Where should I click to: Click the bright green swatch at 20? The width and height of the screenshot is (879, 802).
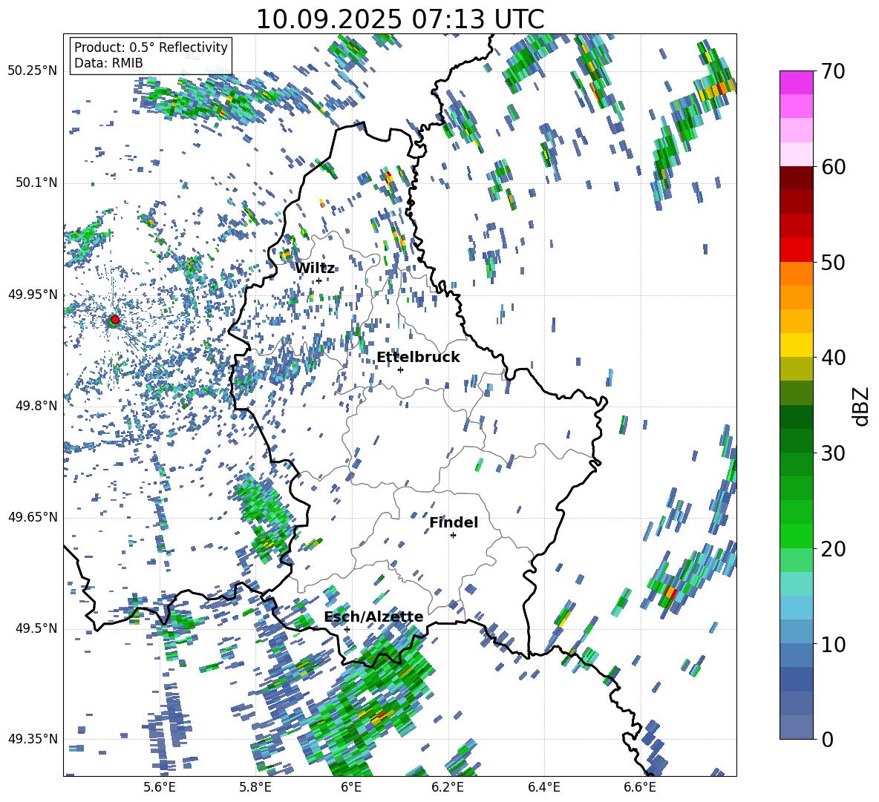(x=796, y=536)
